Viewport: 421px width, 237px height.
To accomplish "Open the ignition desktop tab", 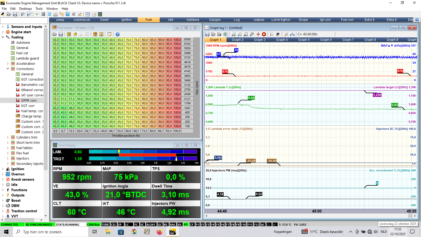I will coord(126,20).
